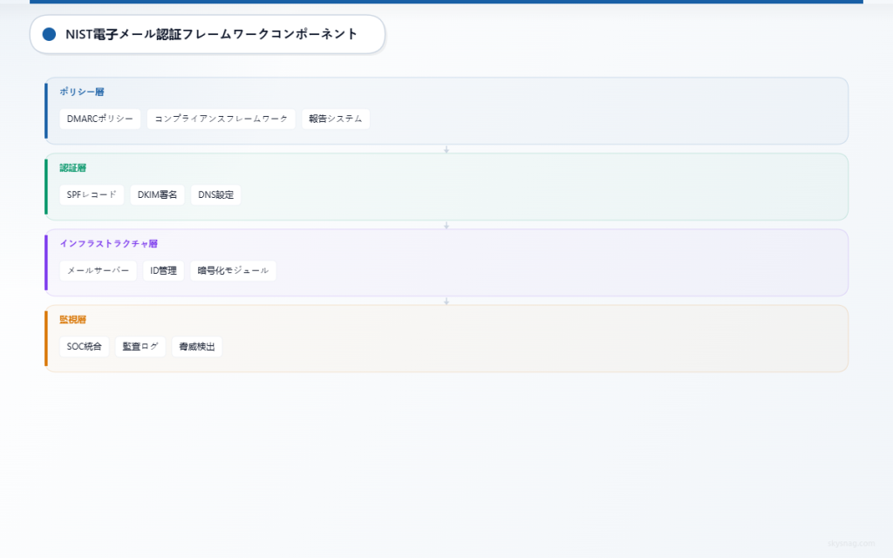893x558 pixels.
Task: Open the コンプライアンスフレームワーク chip
Action: coord(222,119)
